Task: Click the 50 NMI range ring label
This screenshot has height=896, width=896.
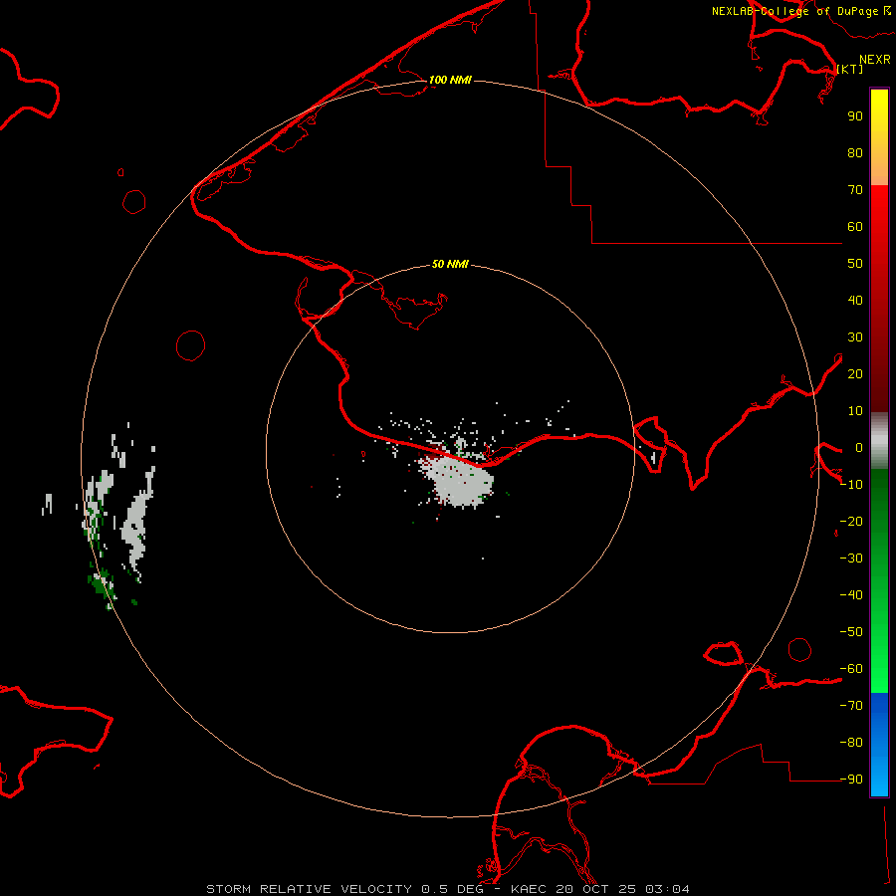Action: 450,264
